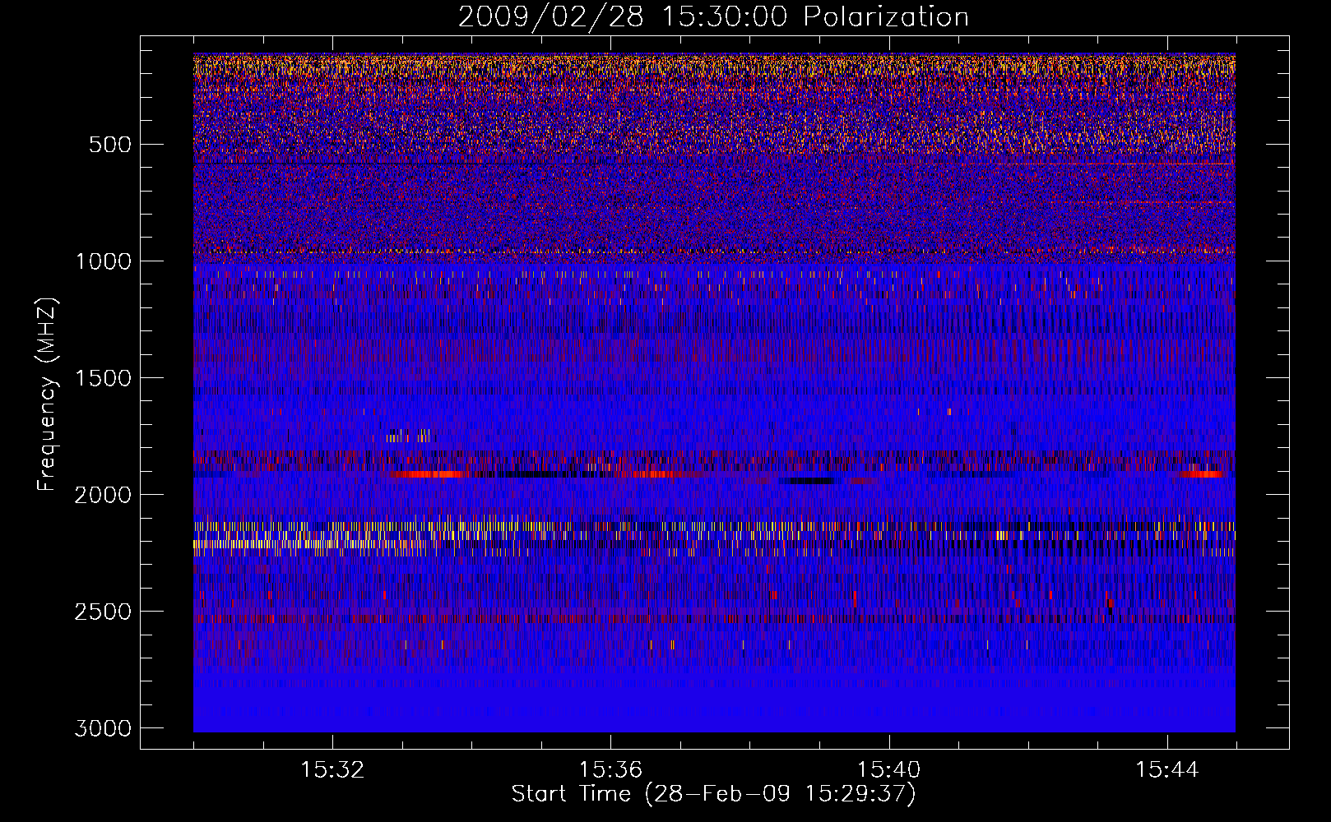Click the 15:40 time tick label

coord(888,770)
